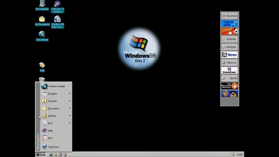Open the Channel Guide in channel bar
Image resolution: width=279 pixels, height=157 pixels.
230,24
